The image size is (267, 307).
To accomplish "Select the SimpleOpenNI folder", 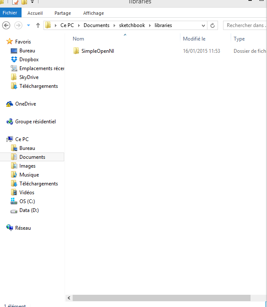I will click(x=98, y=51).
